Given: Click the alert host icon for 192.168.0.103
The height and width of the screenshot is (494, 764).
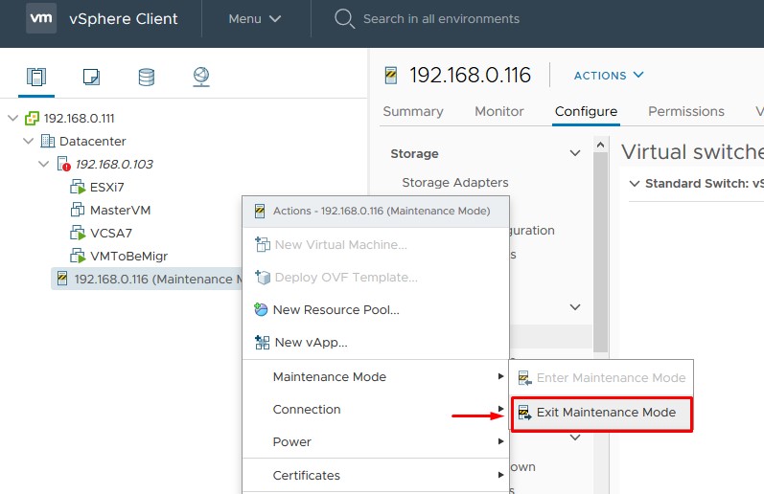Looking at the screenshot, I should pos(63,164).
